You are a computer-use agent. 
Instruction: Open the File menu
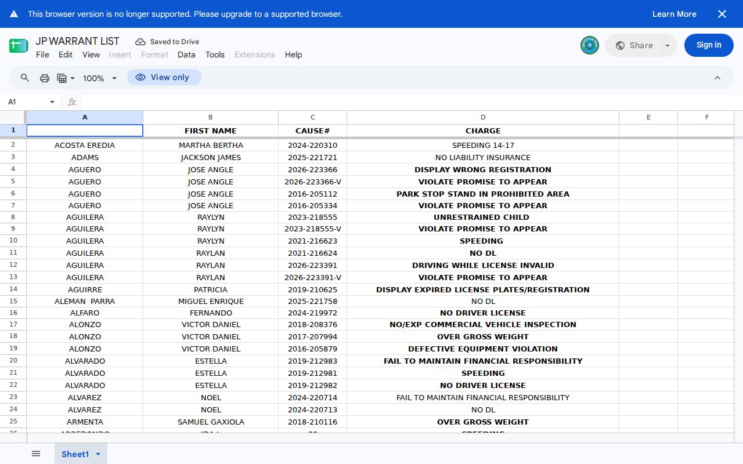pos(42,55)
